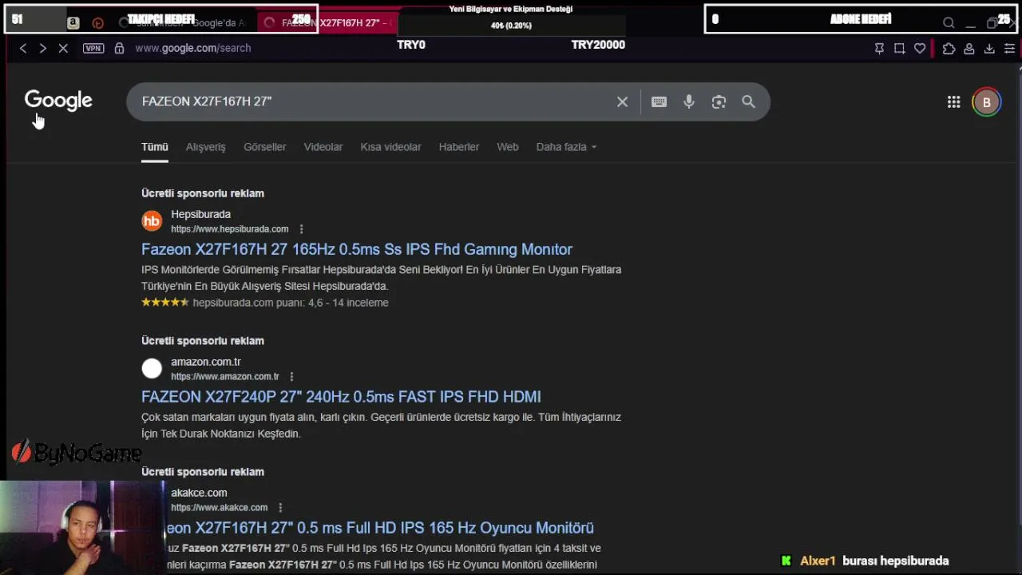
Task: Click the akakce.com site name text
Action: pyautogui.click(x=199, y=493)
